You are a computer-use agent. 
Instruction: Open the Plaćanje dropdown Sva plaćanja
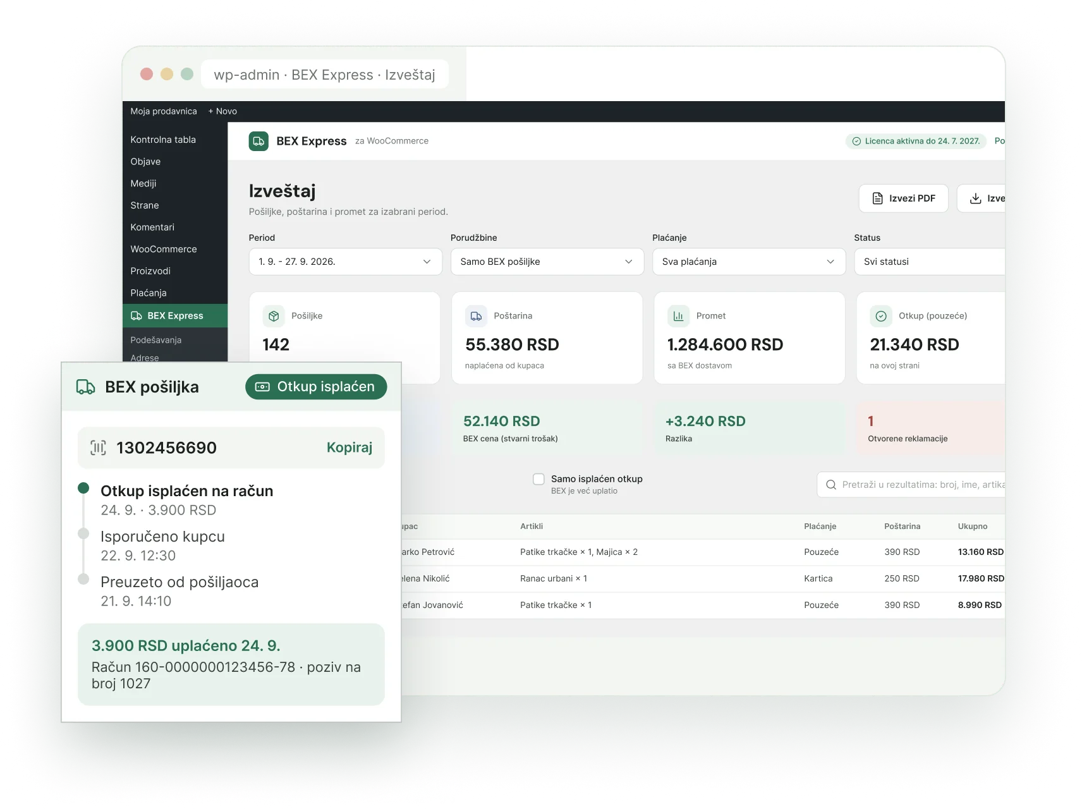pyautogui.click(x=749, y=262)
